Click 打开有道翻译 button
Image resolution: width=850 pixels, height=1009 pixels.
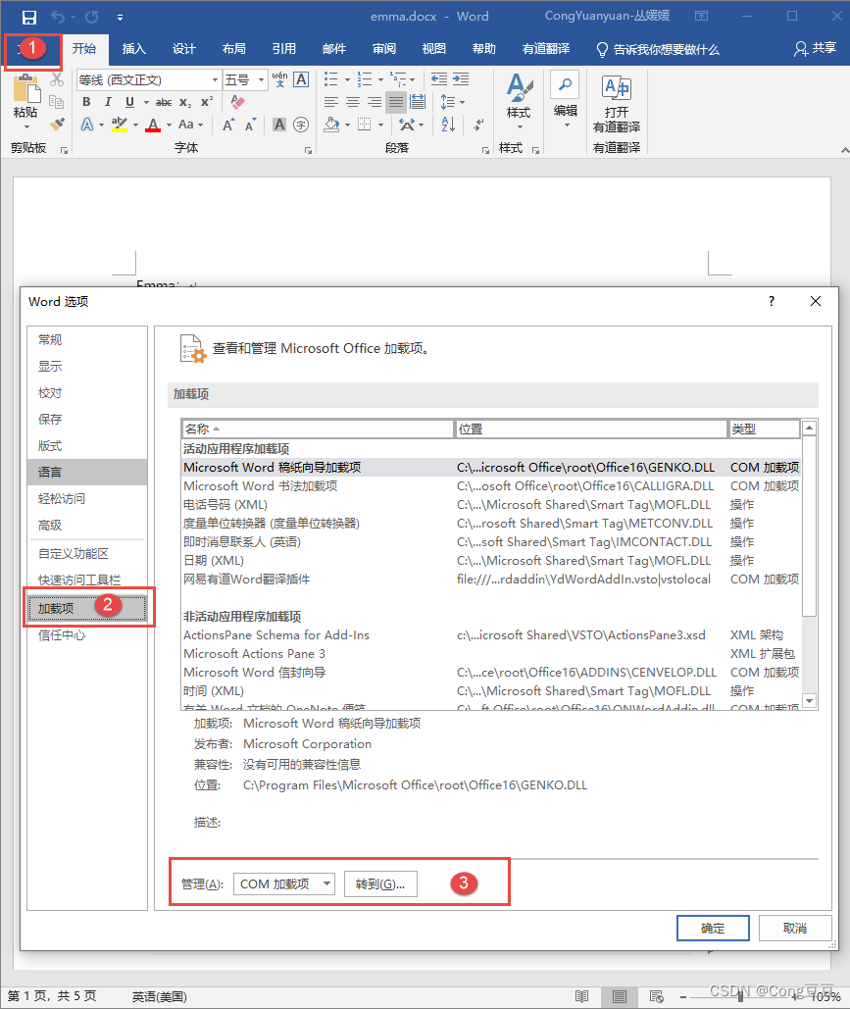(x=617, y=104)
